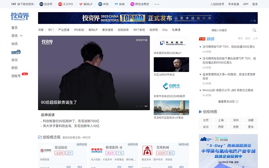Open the 投研院 tab
The height and width of the screenshot is (168, 269).
(154, 30)
